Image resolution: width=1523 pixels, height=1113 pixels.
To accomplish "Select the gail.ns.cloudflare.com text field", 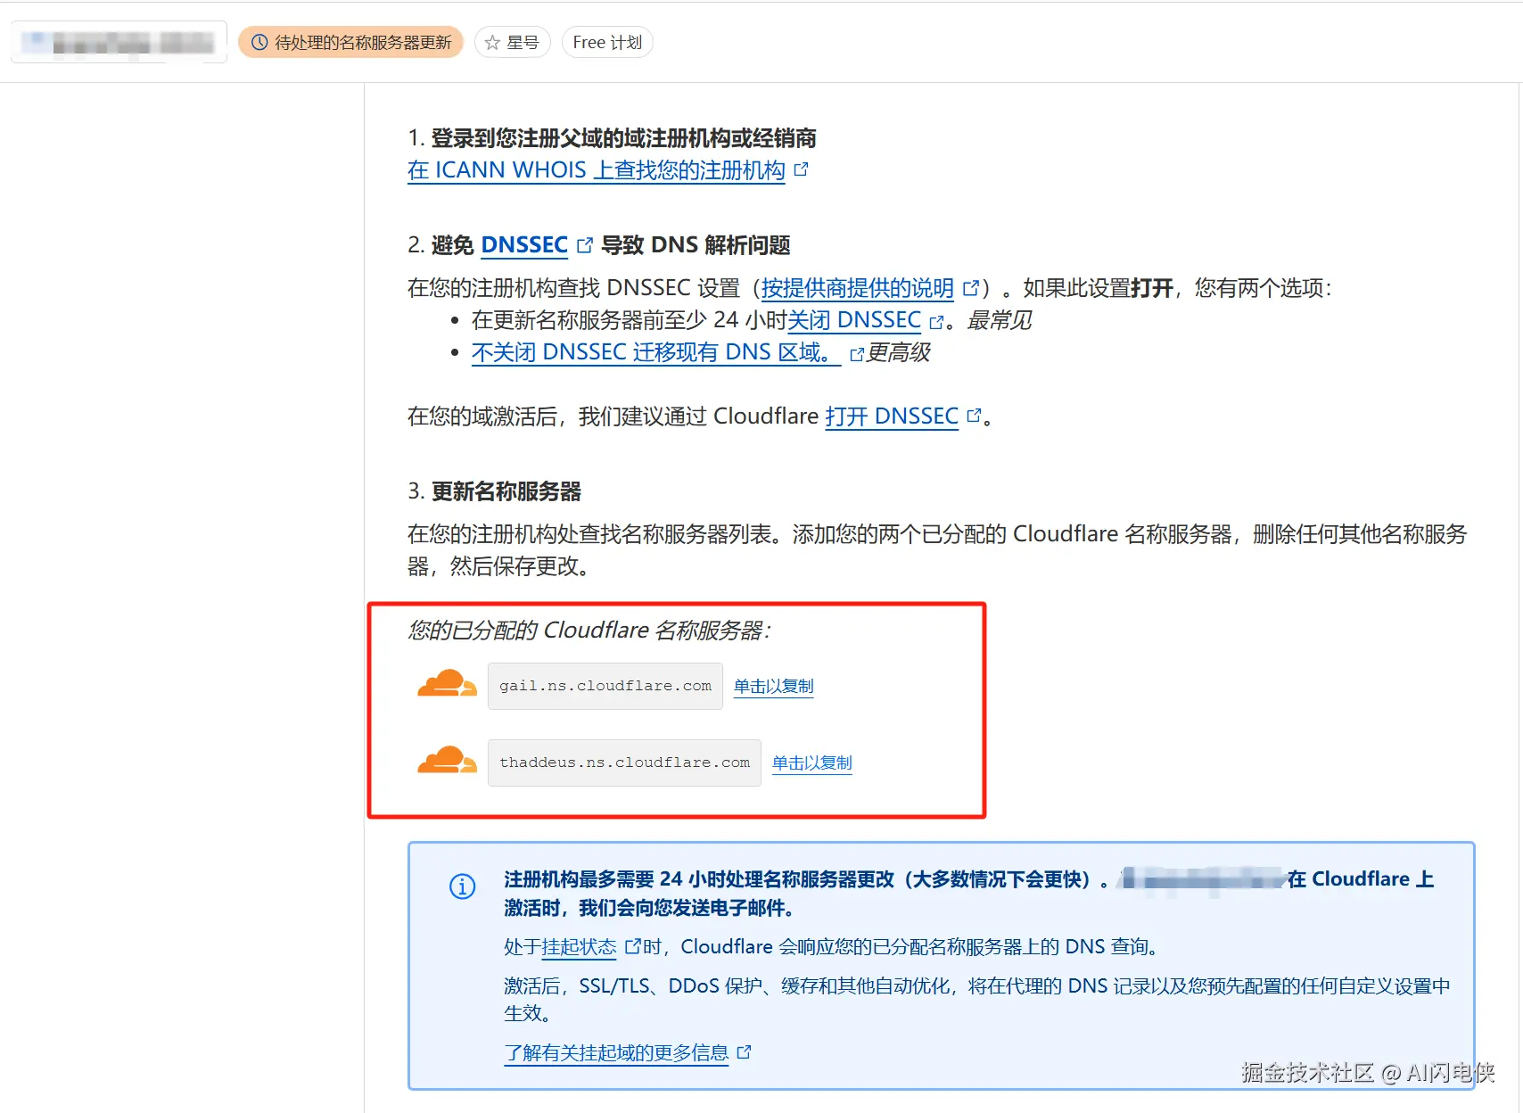I will tap(605, 685).
